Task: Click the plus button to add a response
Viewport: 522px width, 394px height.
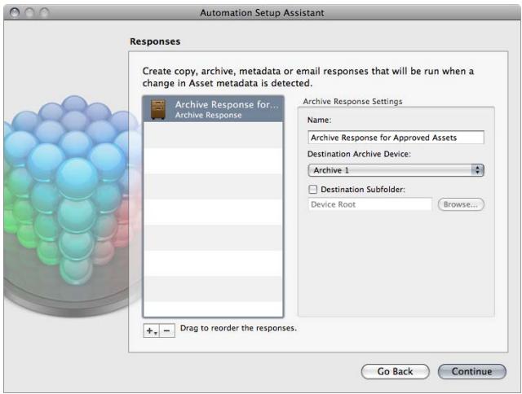Action: 151,331
